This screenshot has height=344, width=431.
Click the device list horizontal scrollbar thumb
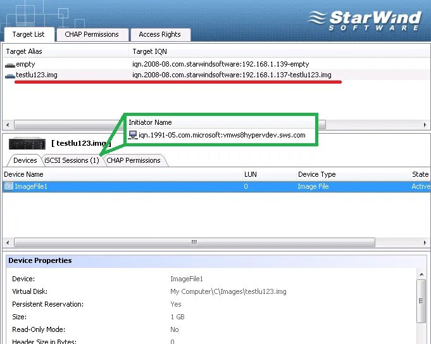[x=194, y=243]
